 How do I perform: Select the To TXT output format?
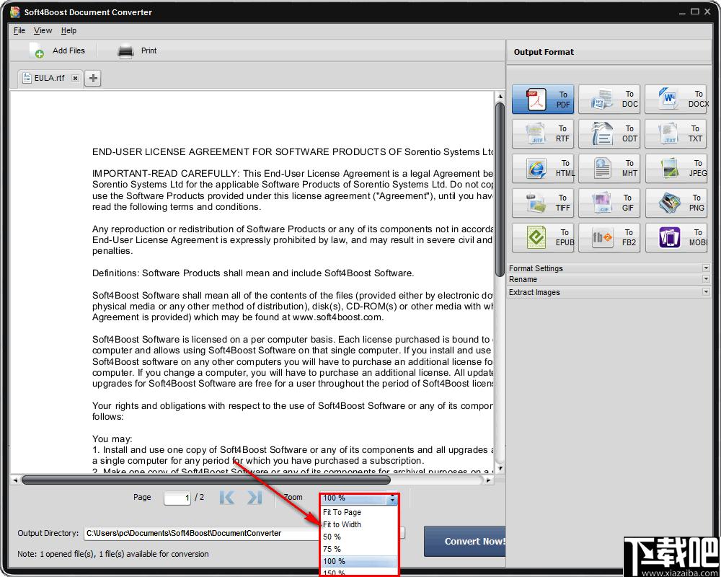676,134
